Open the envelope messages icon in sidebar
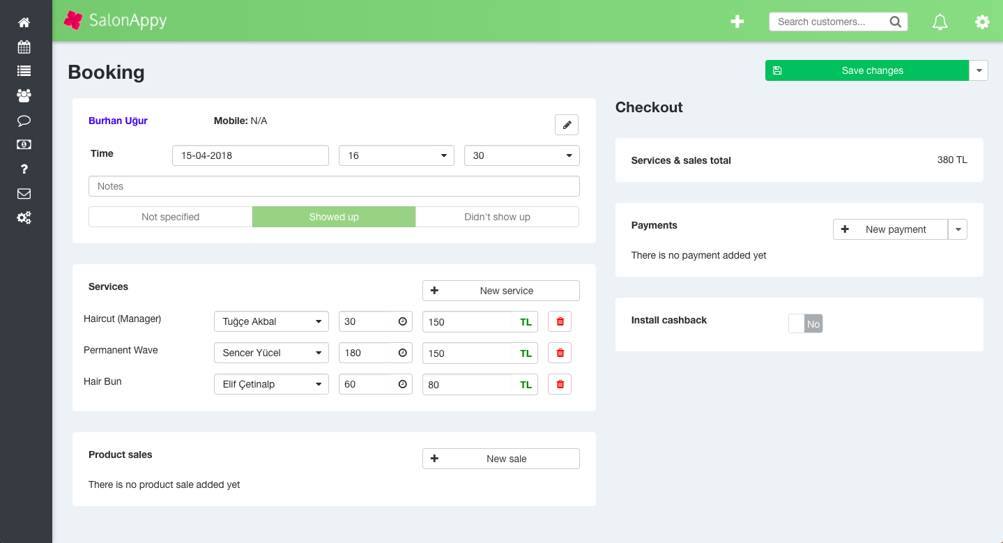The width and height of the screenshot is (1003, 543). coord(24,193)
